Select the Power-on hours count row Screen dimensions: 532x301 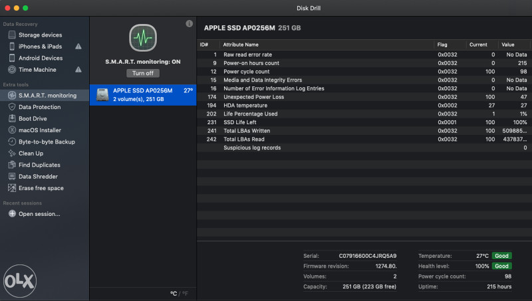coord(363,63)
